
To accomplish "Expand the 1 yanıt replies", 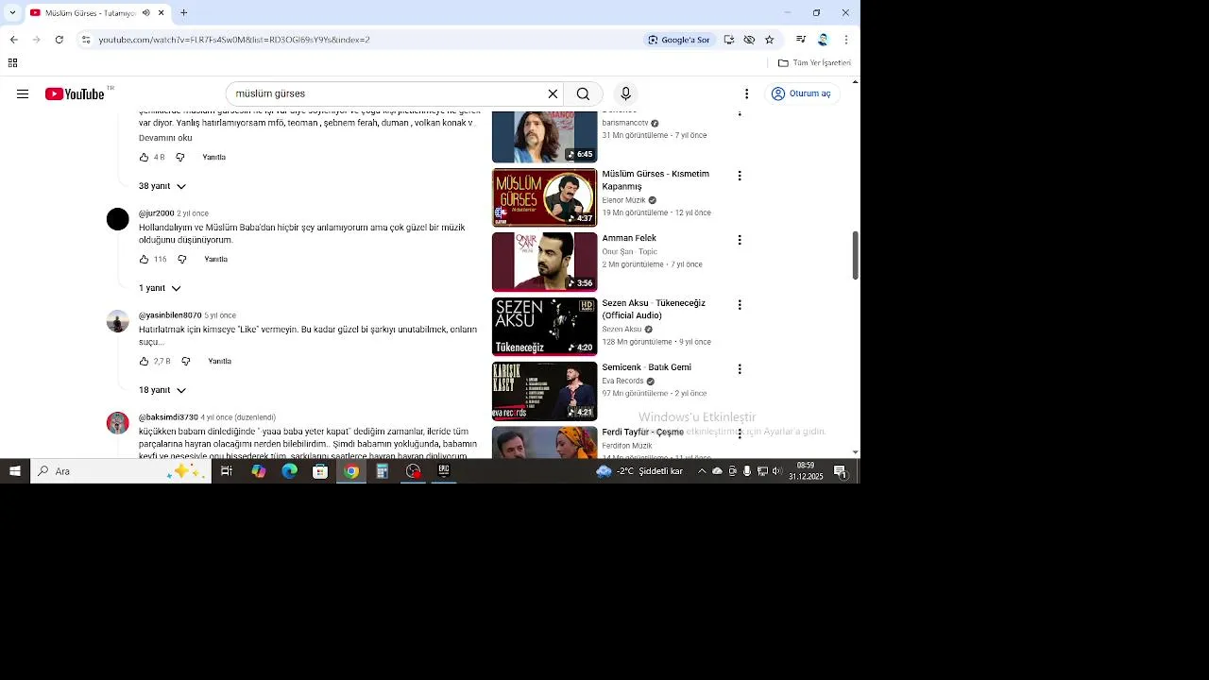I will pos(160,288).
